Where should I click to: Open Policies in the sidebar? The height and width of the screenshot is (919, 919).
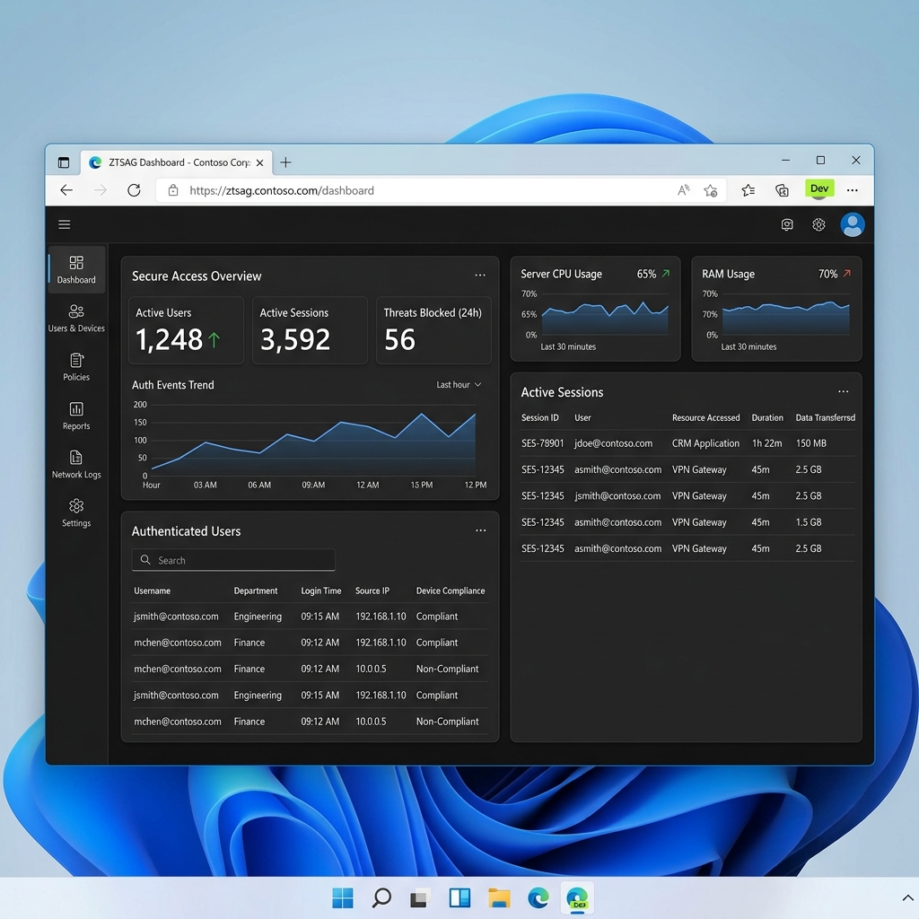pyautogui.click(x=77, y=367)
